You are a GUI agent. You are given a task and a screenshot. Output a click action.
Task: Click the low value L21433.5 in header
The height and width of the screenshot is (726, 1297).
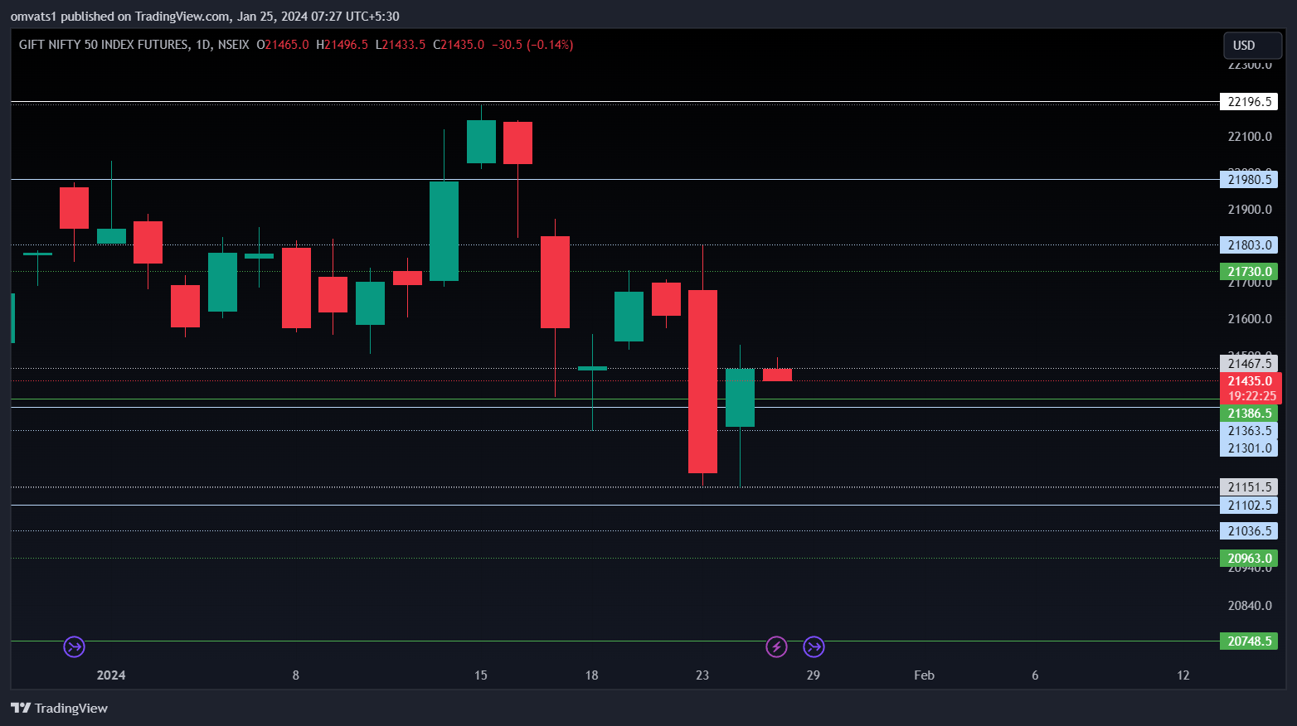(x=401, y=45)
